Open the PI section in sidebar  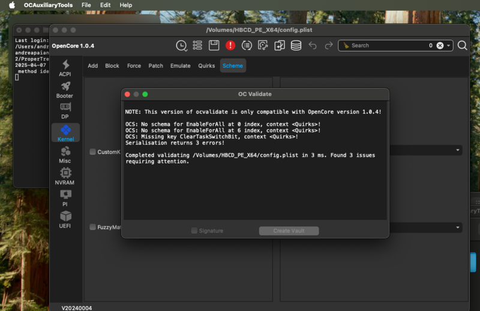click(x=65, y=198)
